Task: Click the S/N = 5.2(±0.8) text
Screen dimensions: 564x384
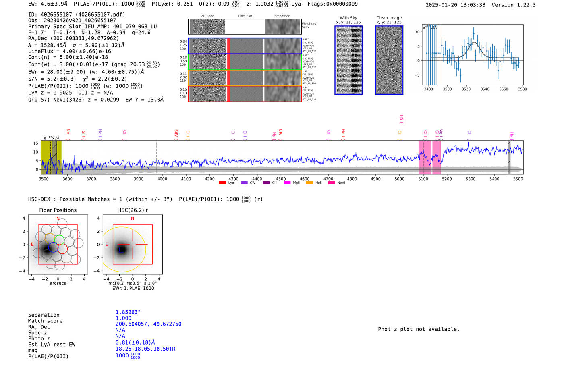Action: [x=52, y=79]
